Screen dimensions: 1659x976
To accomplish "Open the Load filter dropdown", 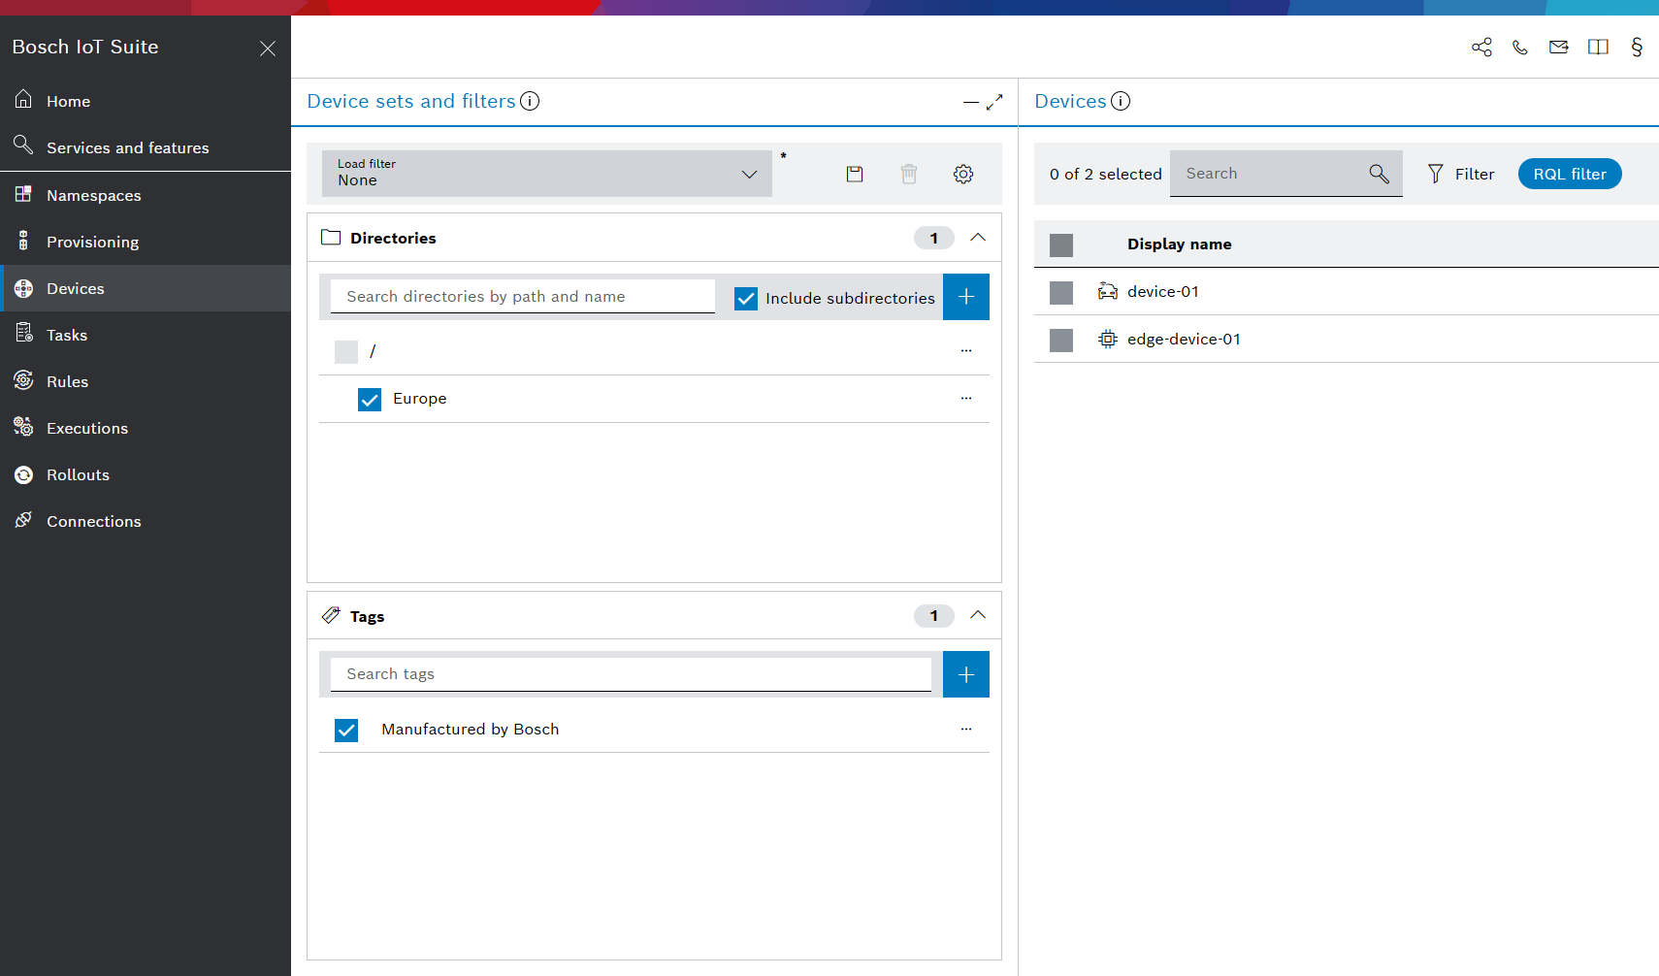I will [x=547, y=174].
